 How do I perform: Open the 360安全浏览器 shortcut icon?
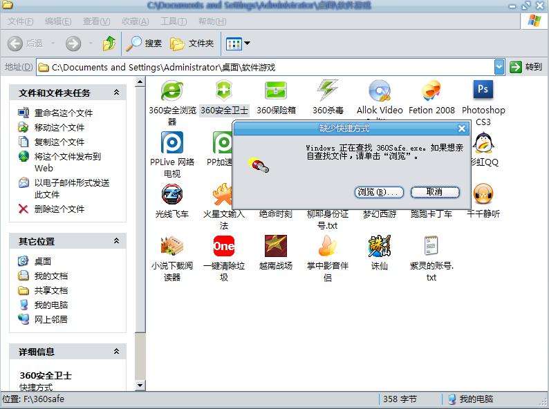point(171,91)
